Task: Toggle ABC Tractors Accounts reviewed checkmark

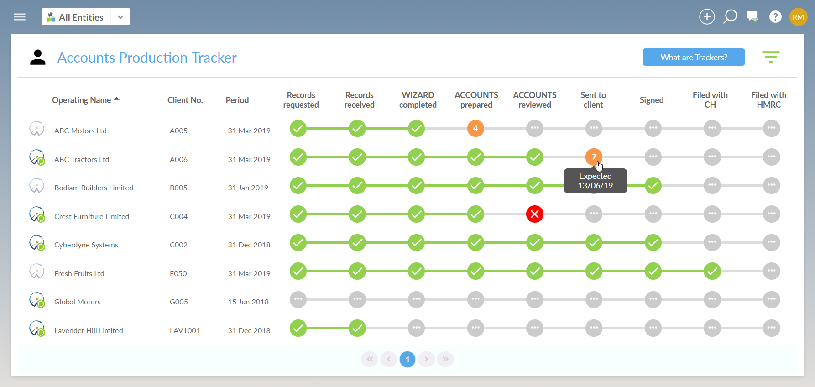Action: tap(535, 157)
